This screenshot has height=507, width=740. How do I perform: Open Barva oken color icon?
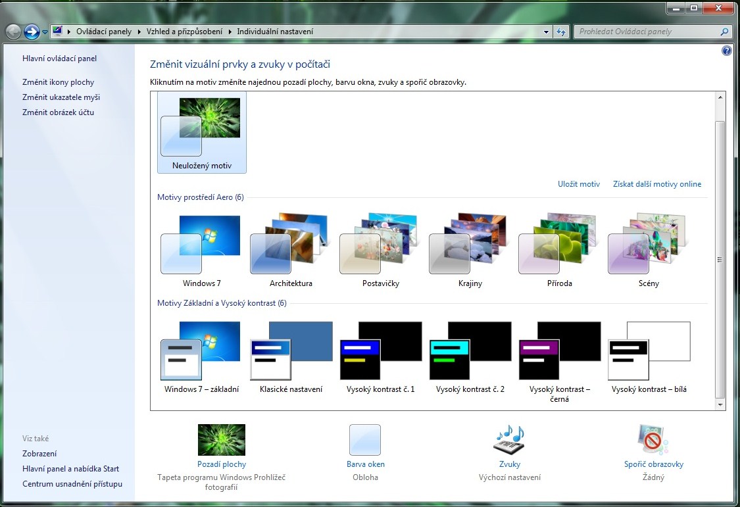point(365,439)
